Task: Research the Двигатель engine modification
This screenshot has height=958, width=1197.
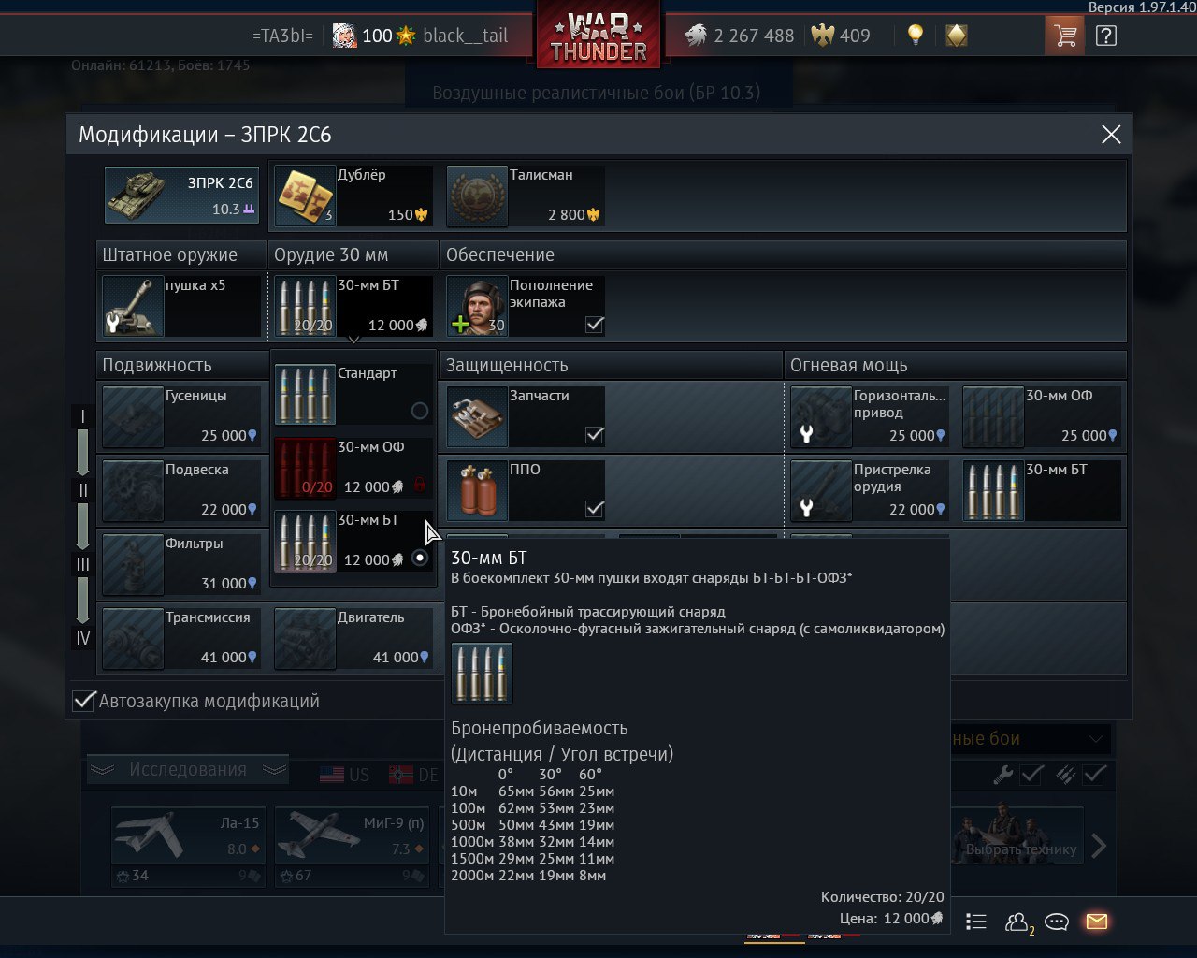Action: [x=353, y=638]
